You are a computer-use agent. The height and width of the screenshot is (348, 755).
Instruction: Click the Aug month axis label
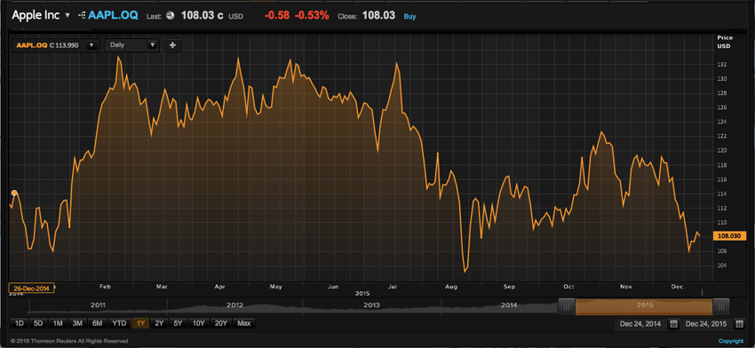pos(450,287)
